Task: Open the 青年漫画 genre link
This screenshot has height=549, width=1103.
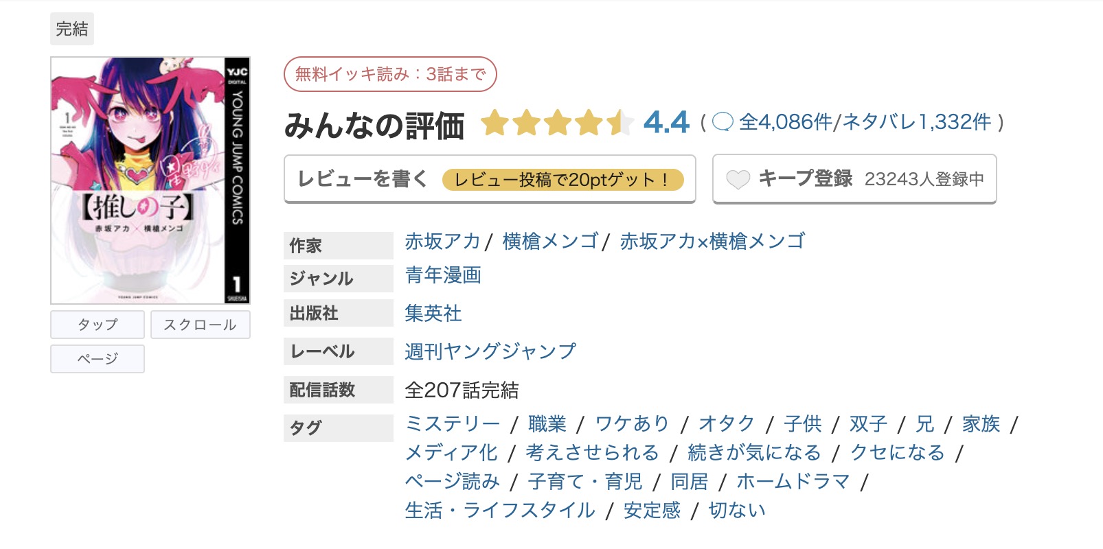Action: [x=443, y=277]
